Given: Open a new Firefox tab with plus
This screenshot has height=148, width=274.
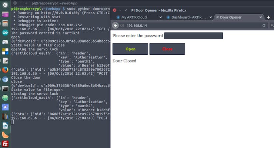Looking at the screenshot, I should point(268,17).
